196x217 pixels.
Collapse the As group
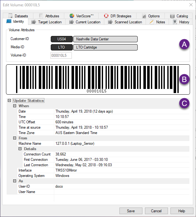[x=14, y=181]
